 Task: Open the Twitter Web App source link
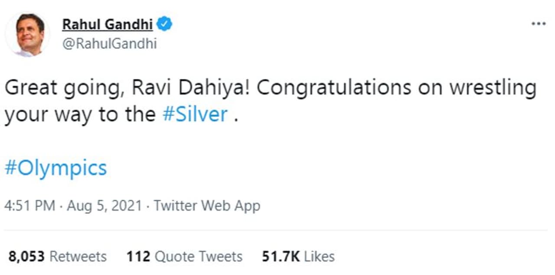[x=207, y=206]
